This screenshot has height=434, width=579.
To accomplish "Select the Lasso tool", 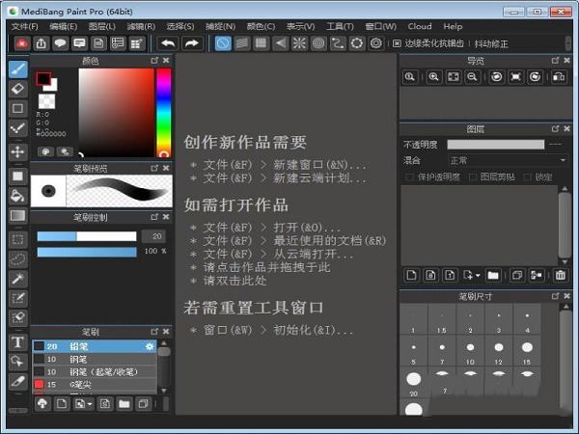I will click(18, 259).
